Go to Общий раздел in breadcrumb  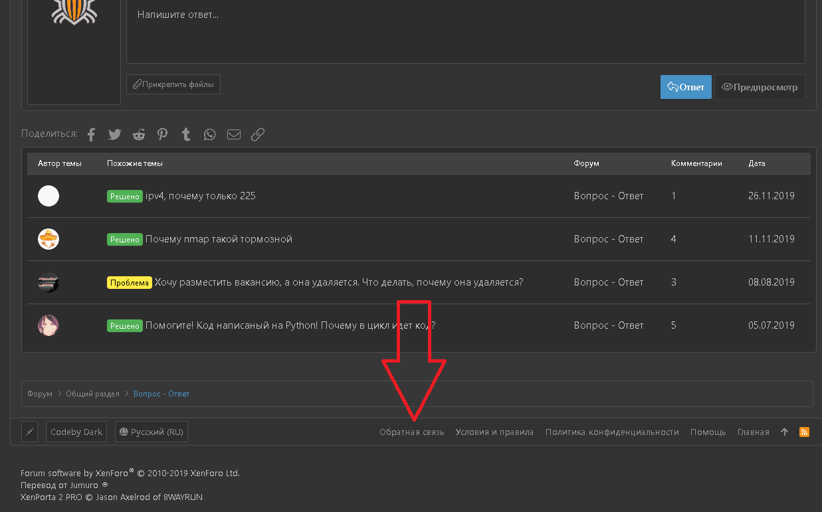[92, 394]
